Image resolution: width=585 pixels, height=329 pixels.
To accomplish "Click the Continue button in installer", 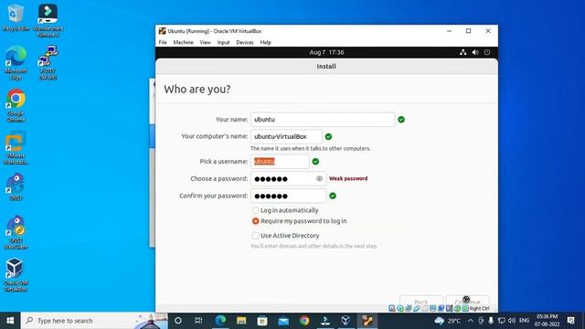I will point(467,302).
